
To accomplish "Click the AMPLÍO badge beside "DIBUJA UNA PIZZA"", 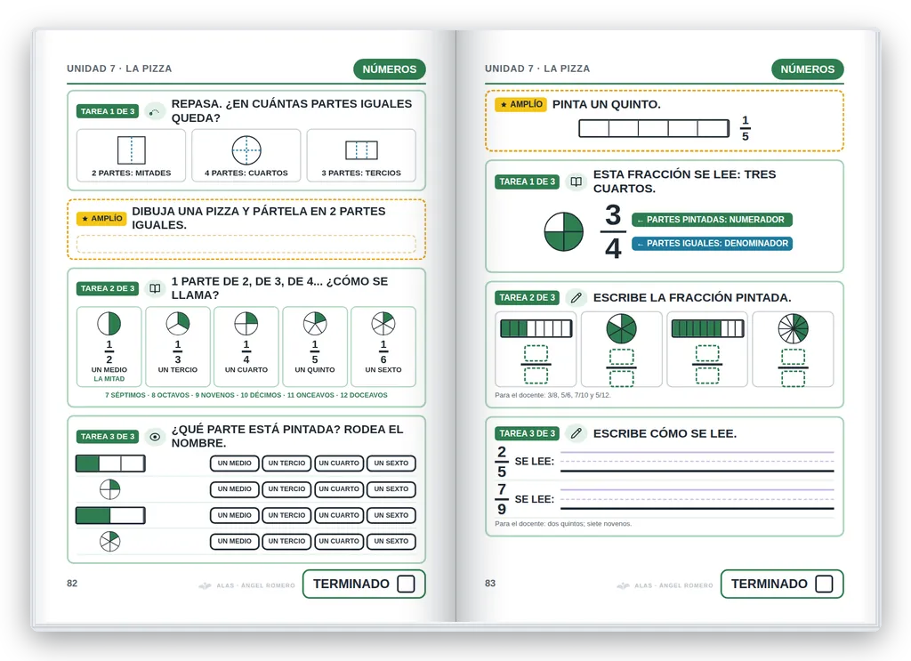I will pyautogui.click(x=101, y=218).
